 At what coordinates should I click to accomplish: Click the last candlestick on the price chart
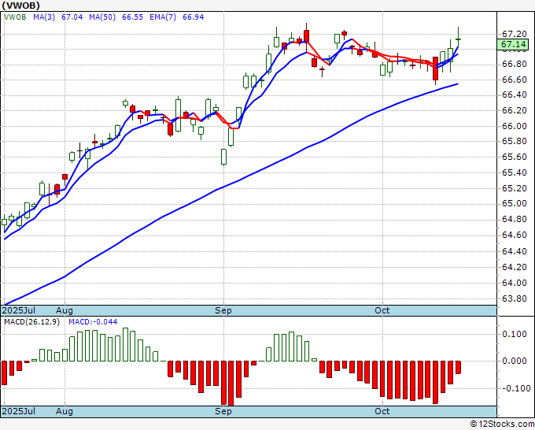tap(458, 38)
